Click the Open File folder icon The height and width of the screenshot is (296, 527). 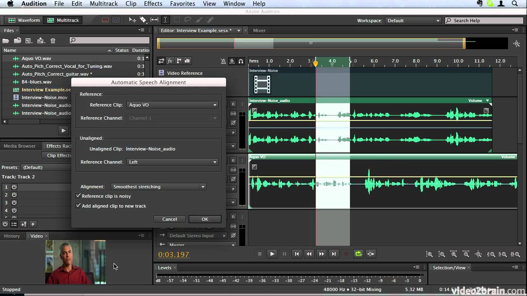pos(6,40)
